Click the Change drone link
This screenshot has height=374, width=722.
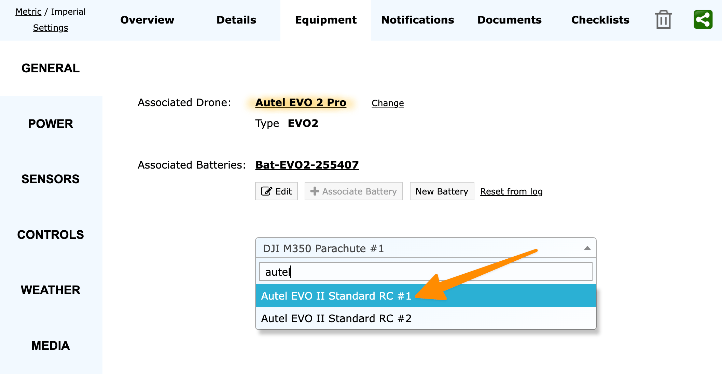point(388,103)
